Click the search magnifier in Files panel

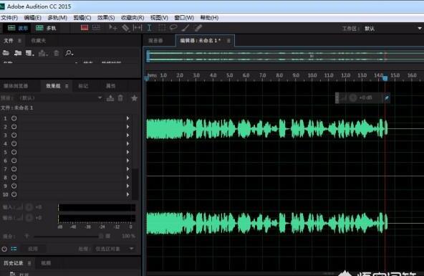click(x=69, y=53)
